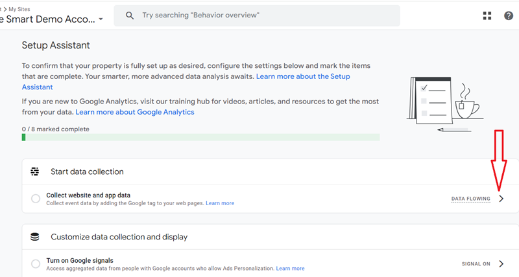The height and width of the screenshot is (277, 519).
Task: Mark Collect website and app data complete
Action: (36, 199)
